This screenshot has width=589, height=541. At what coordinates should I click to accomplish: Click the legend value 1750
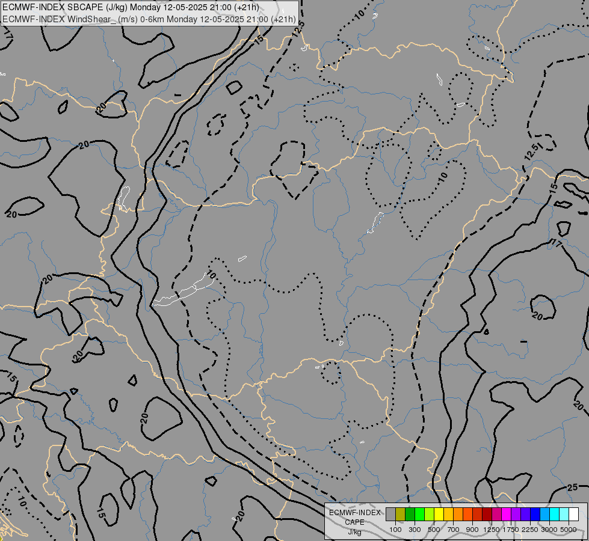pyautogui.click(x=511, y=530)
